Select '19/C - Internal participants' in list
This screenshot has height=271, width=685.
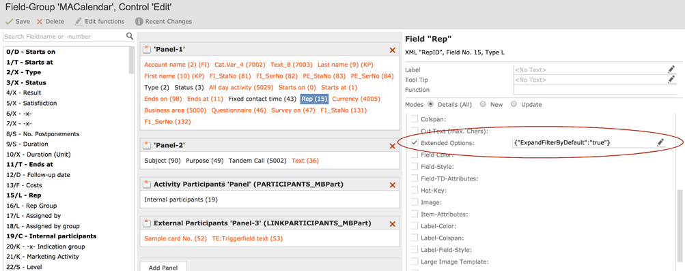[x=51, y=236]
